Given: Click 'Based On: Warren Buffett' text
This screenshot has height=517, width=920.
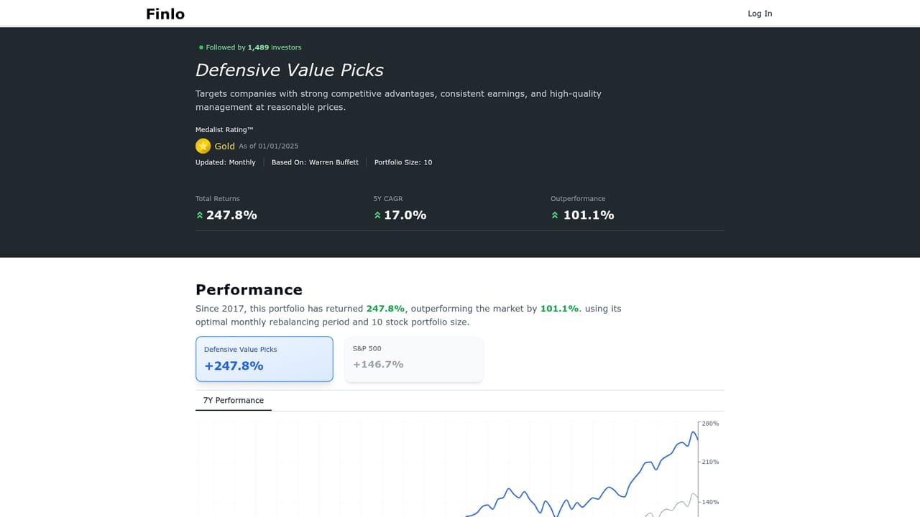Looking at the screenshot, I should (315, 162).
